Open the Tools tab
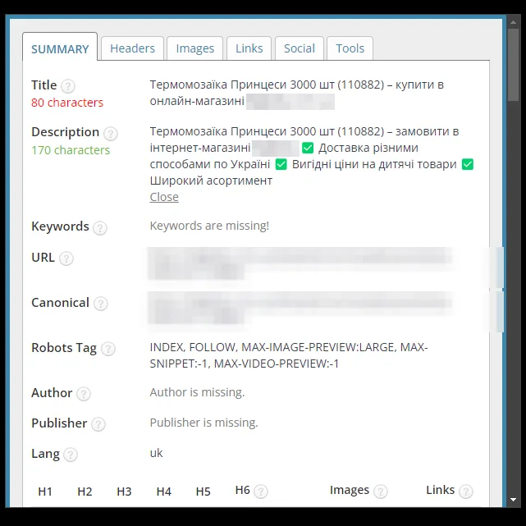This screenshot has height=526, width=526. pyautogui.click(x=350, y=48)
